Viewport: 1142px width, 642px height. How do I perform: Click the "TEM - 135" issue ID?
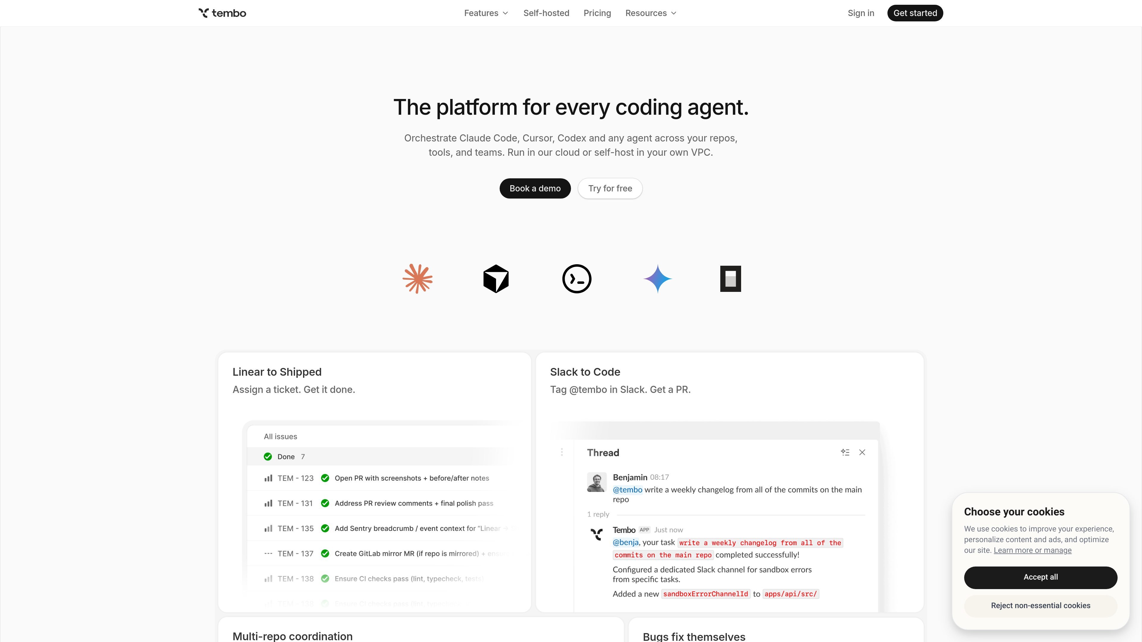[x=296, y=528]
